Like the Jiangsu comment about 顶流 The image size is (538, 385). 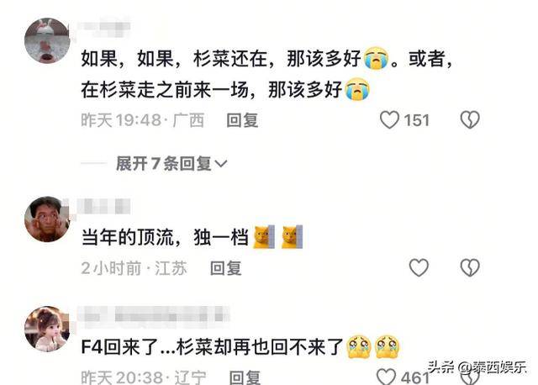click(x=419, y=267)
